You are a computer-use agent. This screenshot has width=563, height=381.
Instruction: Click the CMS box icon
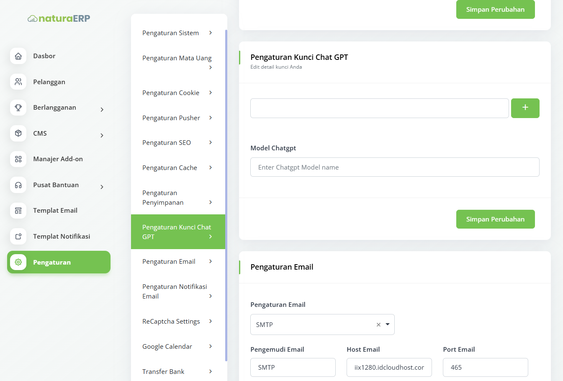pos(18,134)
